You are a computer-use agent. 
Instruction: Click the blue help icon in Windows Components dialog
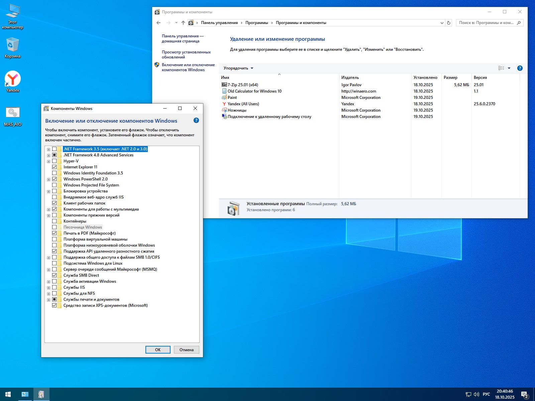click(x=196, y=121)
